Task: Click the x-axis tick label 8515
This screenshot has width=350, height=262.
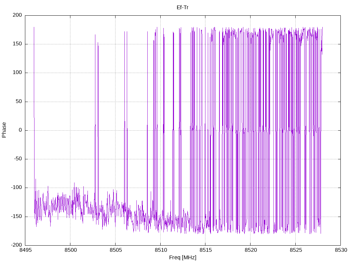Action: pos(205,250)
